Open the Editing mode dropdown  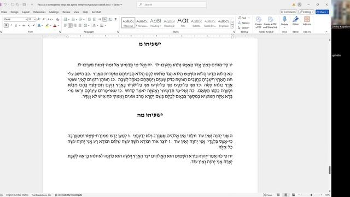(x=306, y=12)
